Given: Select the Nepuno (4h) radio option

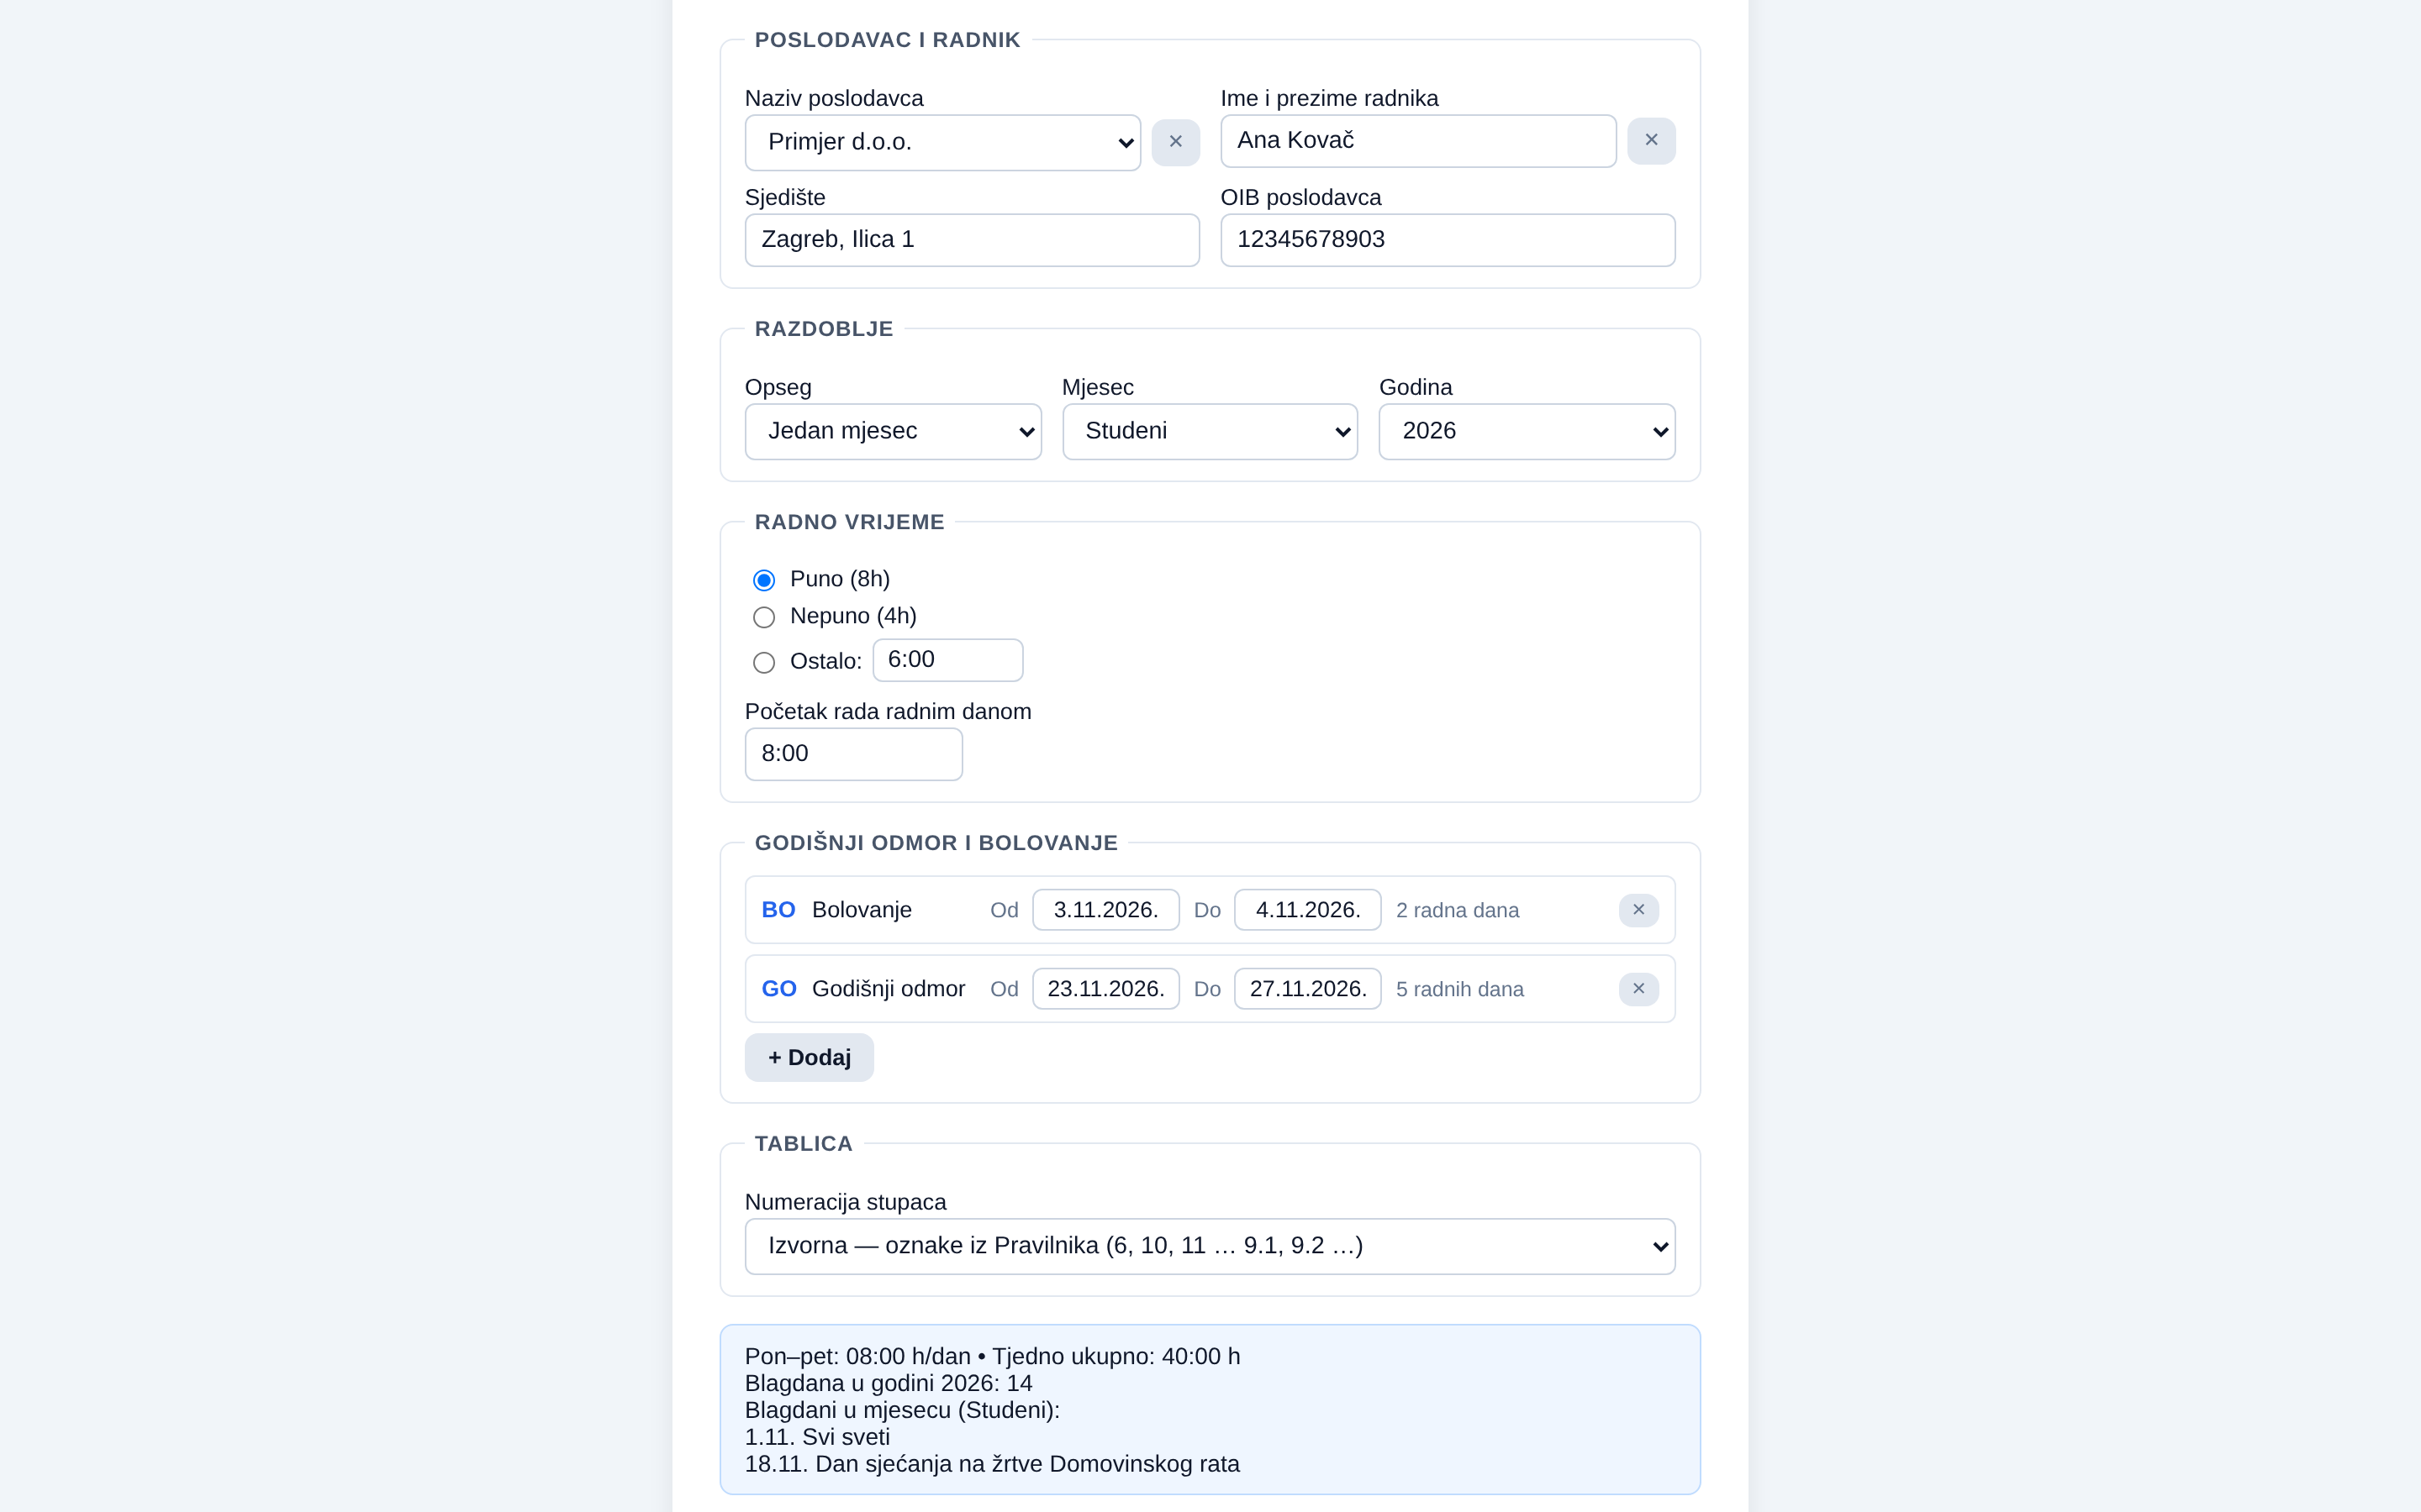Looking at the screenshot, I should coord(764,617).
